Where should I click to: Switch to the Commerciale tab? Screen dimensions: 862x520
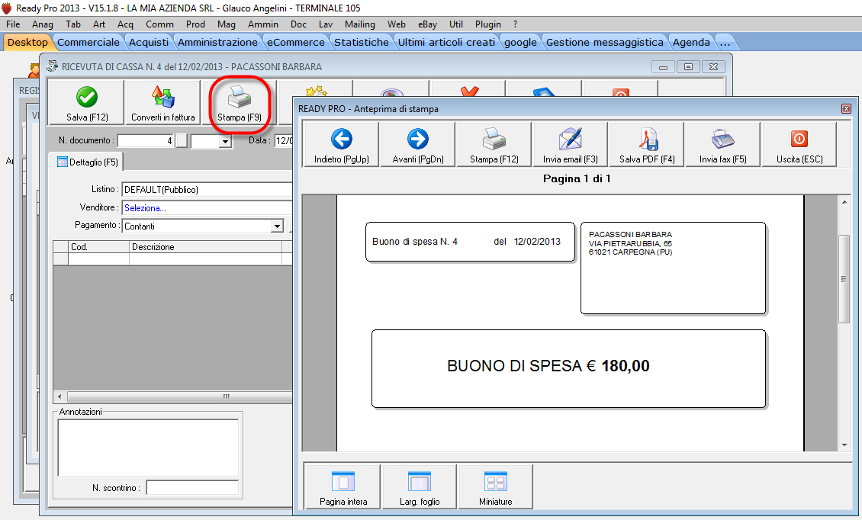point(88,43)
